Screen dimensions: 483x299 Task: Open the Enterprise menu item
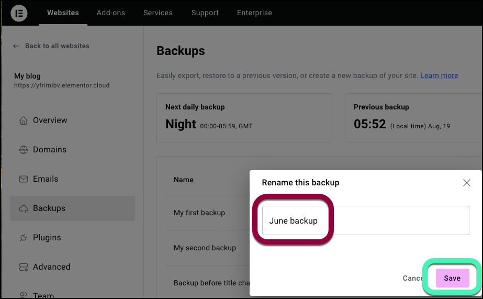click(x=254, y=13)
